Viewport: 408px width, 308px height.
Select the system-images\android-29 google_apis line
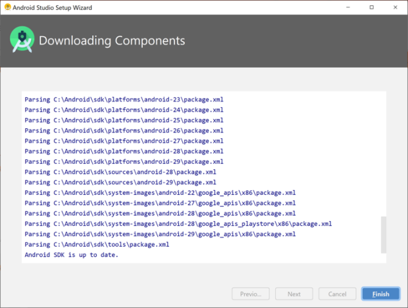(x=161, y=234)
